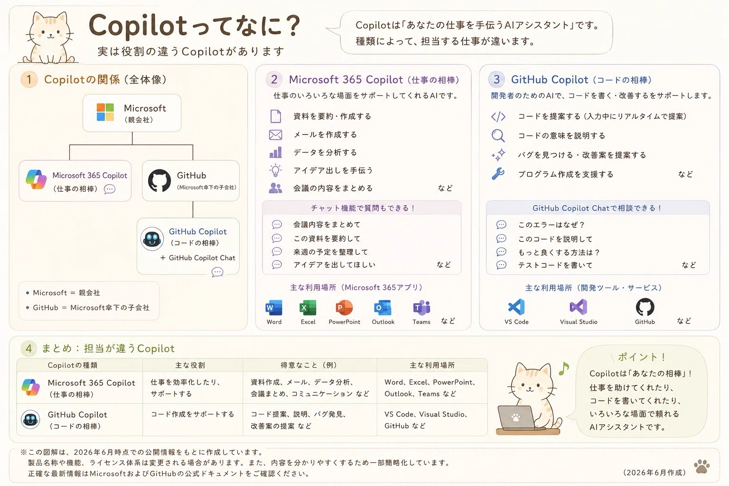Click the wrench icon for プログラム作成を支援する
729x486 pixels.
pyautogui.click(x=498, y=174)
